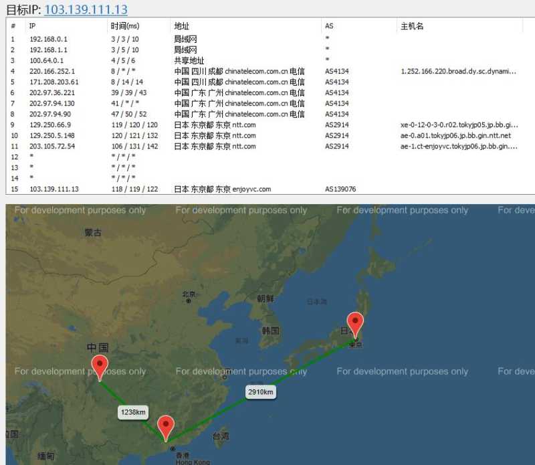Select hop 9 row 129.250.66.9
The image size is (535, 465).
[270, 124]
